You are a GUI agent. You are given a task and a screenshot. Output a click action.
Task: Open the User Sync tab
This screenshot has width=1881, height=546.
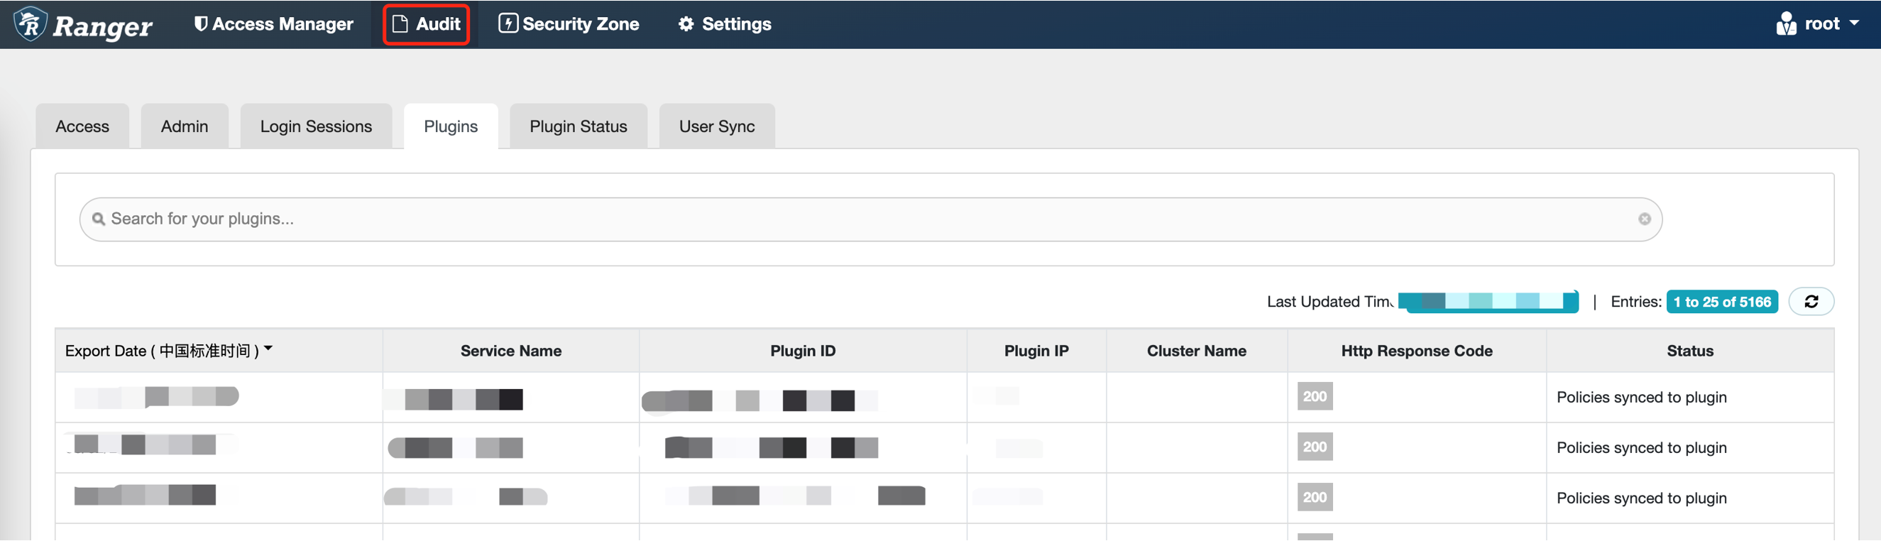[716, 126]
